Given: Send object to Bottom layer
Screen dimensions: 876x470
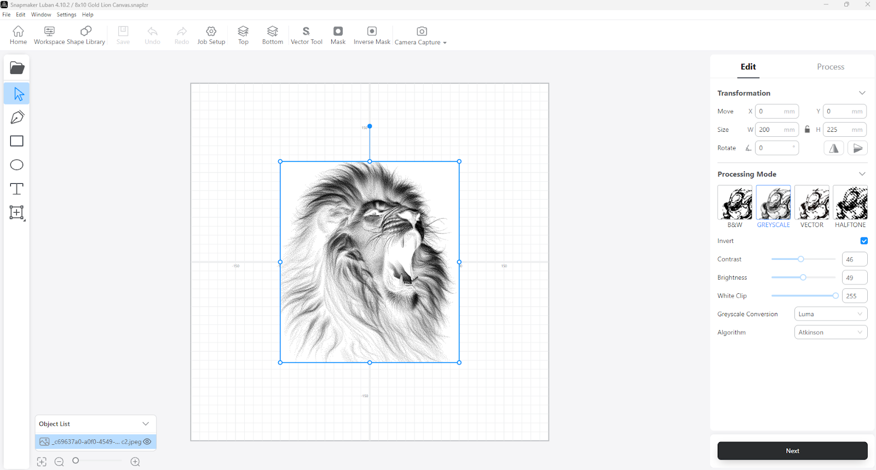Looking at the screenshot, I should coord(273,35).
